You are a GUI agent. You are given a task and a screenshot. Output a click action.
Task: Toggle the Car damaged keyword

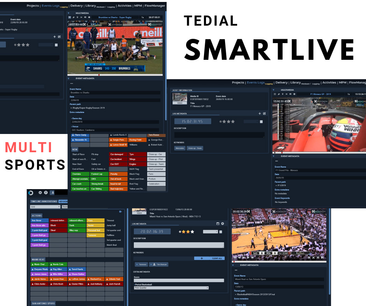pos(118,154)
